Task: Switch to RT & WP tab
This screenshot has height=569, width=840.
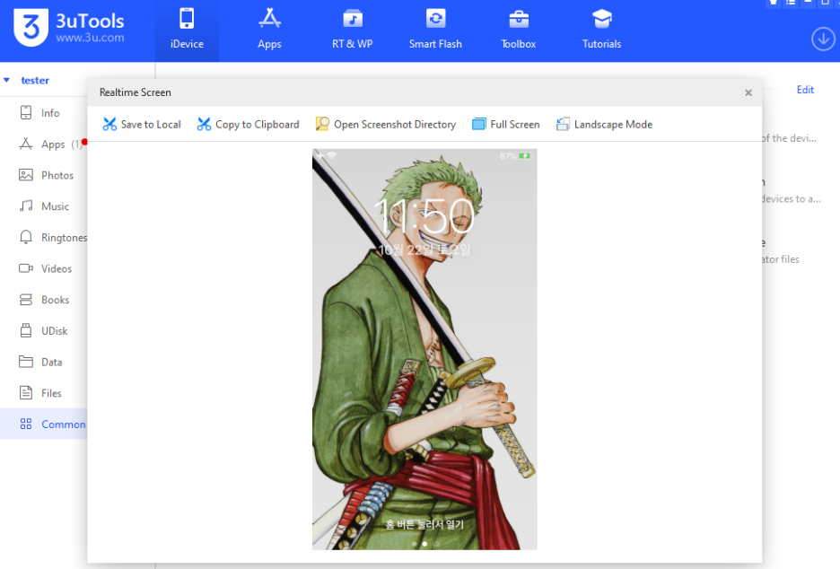Action: pos(352,31)
